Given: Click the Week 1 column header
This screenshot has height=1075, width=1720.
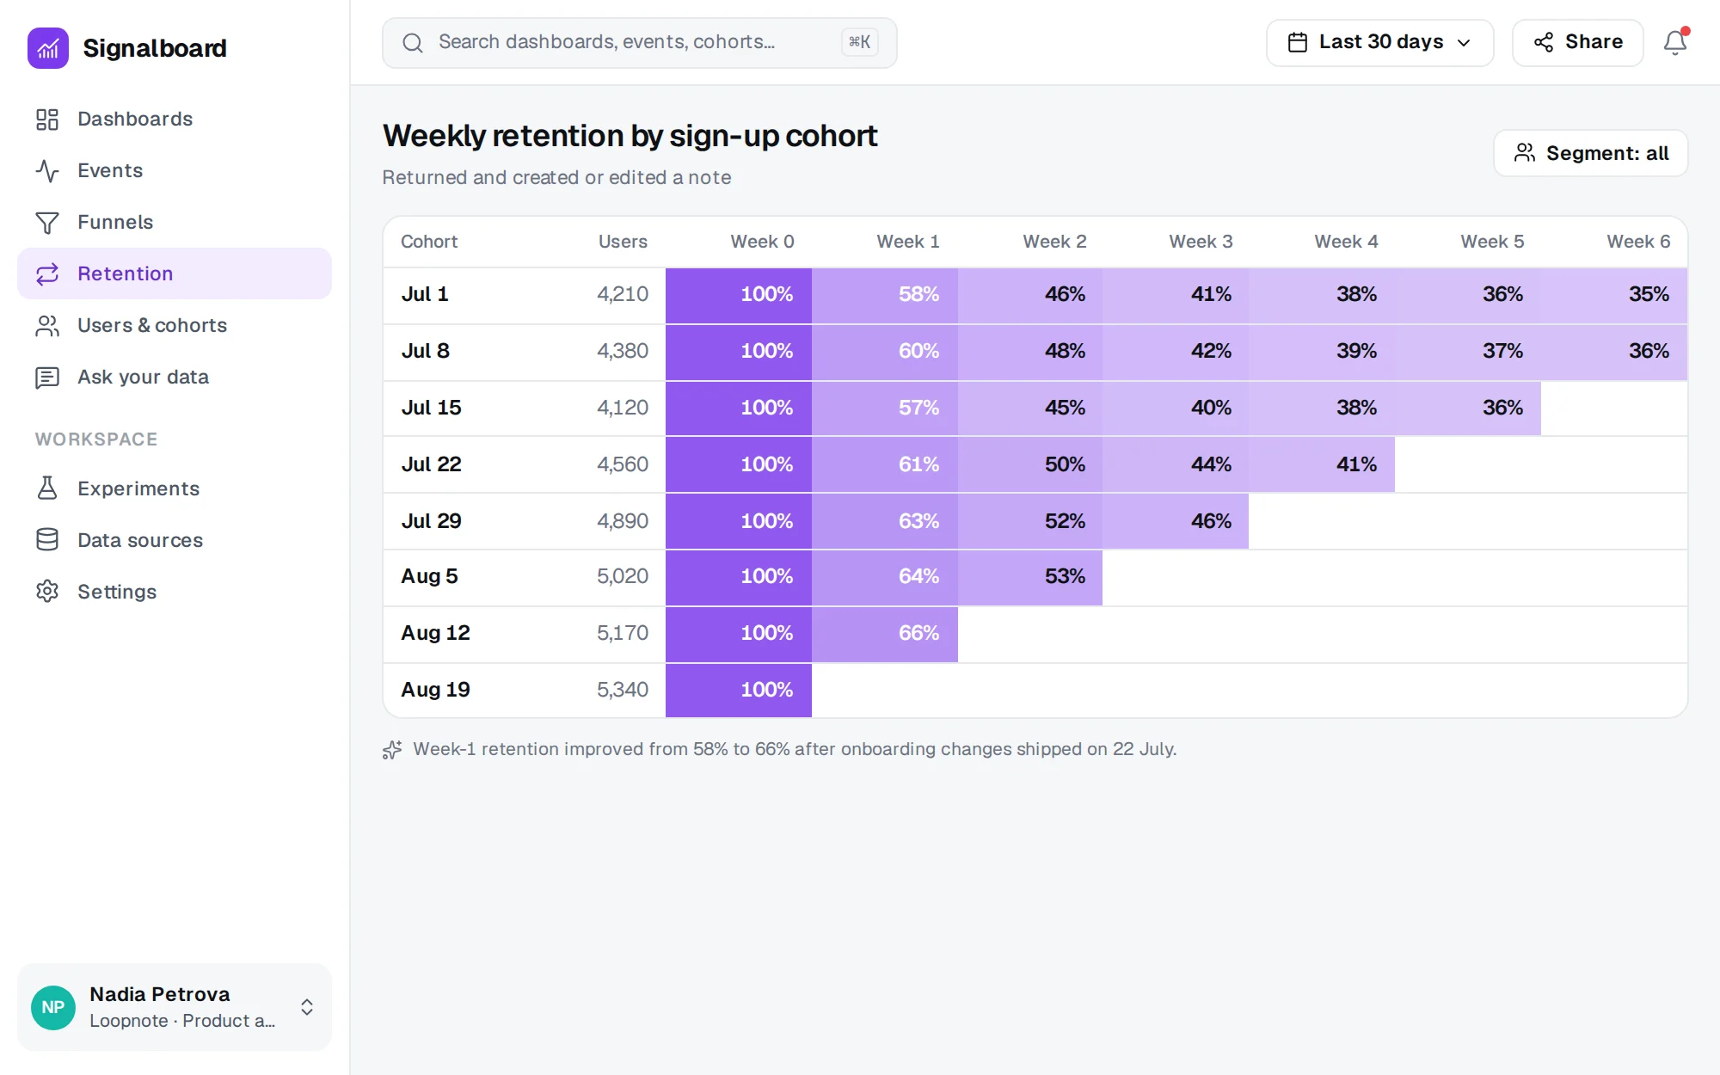Looking at the screenshot, I should 908,242.
